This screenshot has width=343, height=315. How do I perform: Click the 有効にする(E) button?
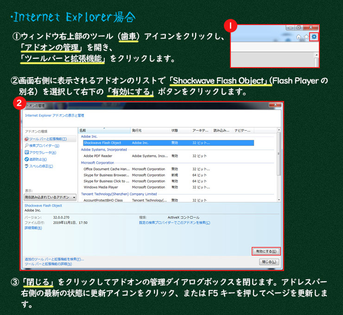point(266,251)
